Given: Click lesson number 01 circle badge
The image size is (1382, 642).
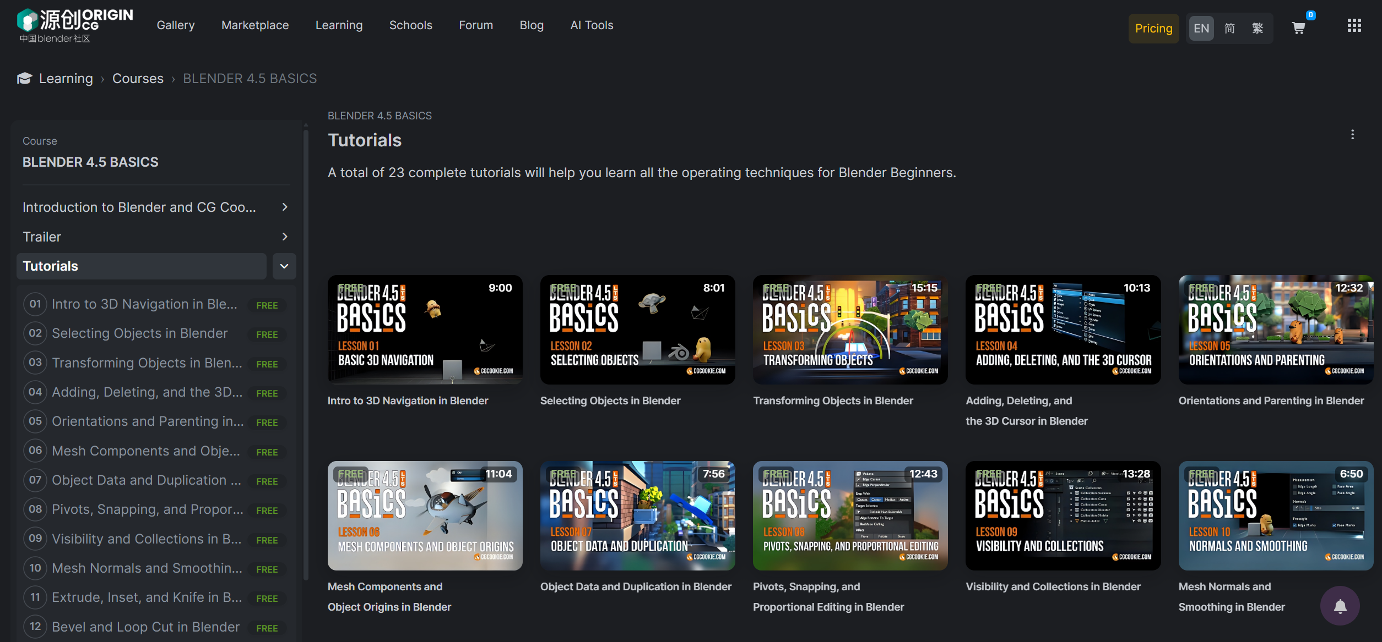Looking at the screenshot, I should tap(35, 304).
